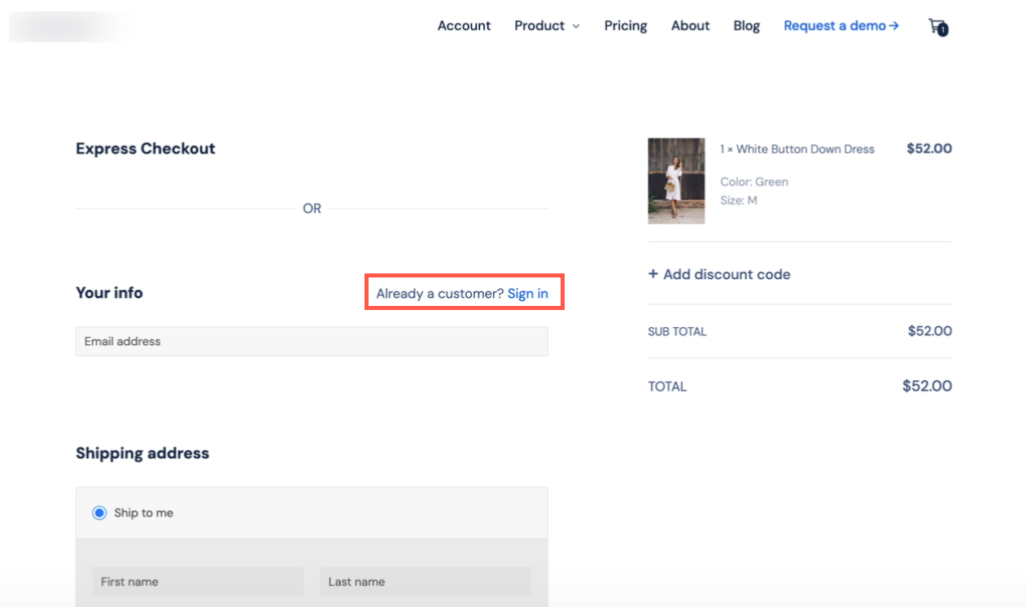
Task: Open the shopping cart icon
Action: click(937, 27)
